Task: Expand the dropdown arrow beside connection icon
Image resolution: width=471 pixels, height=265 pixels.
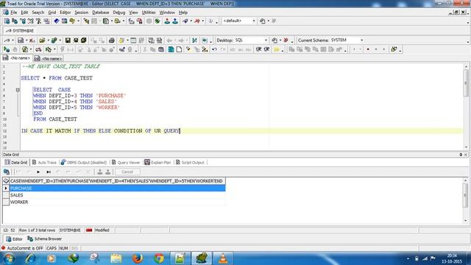Action: pyautogui.click(x=13, y=40)
